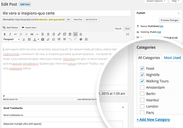Click the Add New post button
The image size is (183, 128).
(25, 4)
